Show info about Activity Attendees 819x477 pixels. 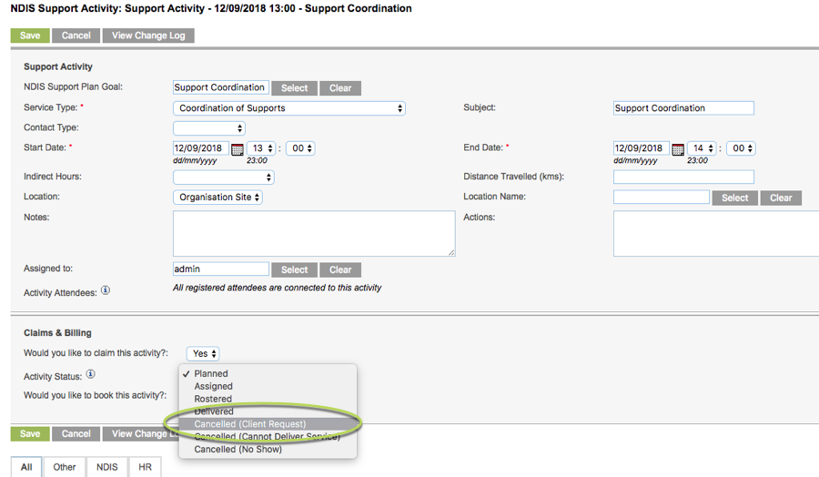click(x=106, y=290)
